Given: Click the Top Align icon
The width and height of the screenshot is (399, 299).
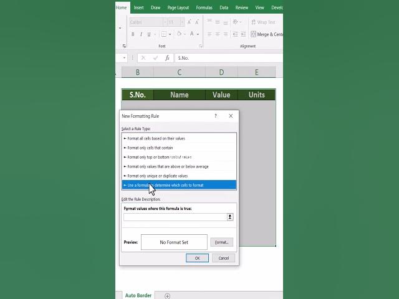Looking at the screenshot, I should pos(209,22).
